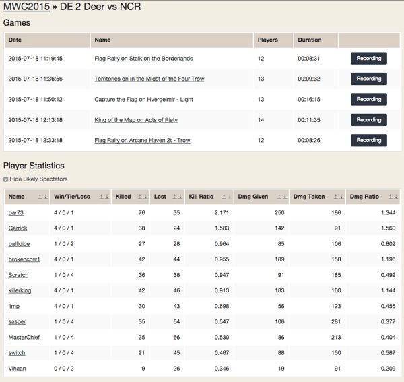Image resolution: width=404 pixels, height=382 pixels.
Task: Open Capture the Flag on Hvergelmir - Light
Action: (x=143, y=100)
